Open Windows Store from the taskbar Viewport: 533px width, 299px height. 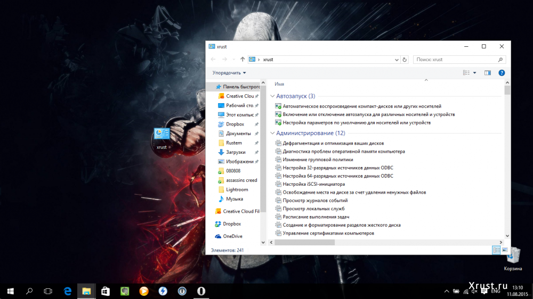tap(106, 291)
